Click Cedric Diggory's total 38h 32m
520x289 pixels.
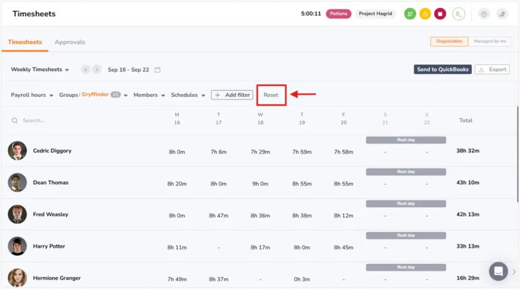468,151
